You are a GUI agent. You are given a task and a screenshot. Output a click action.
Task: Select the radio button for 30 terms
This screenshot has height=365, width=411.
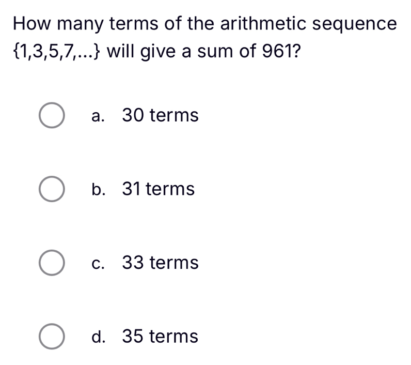point(52,116)
